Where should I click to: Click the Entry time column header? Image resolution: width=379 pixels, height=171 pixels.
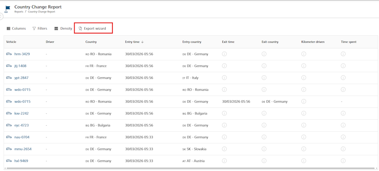click(x=132, y=42)
